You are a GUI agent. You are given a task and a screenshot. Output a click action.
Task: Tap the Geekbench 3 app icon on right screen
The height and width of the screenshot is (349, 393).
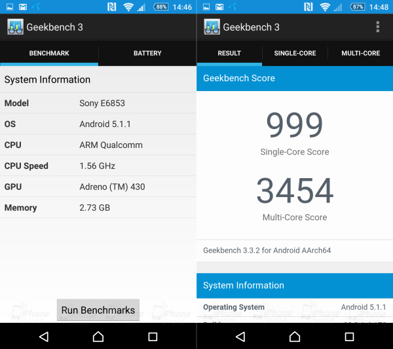212,27
